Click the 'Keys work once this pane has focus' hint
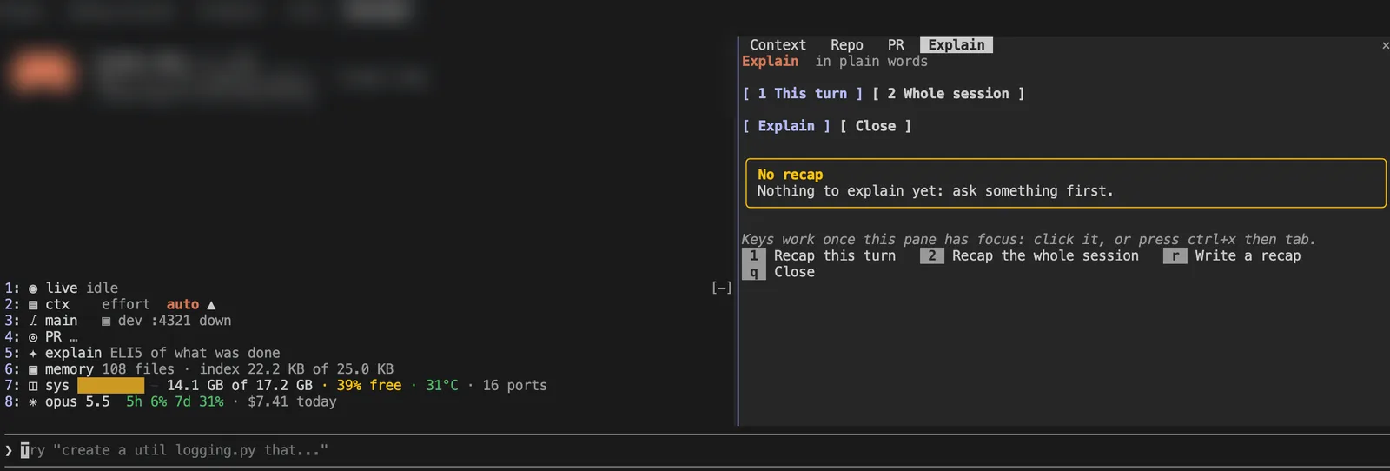Screen dimensions: 1390x471 click(x=1029, y=240)
